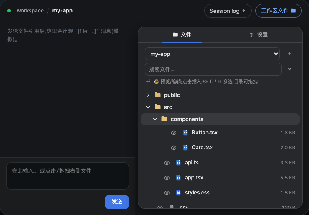Switch to the 设置 tab

[258, 35]
